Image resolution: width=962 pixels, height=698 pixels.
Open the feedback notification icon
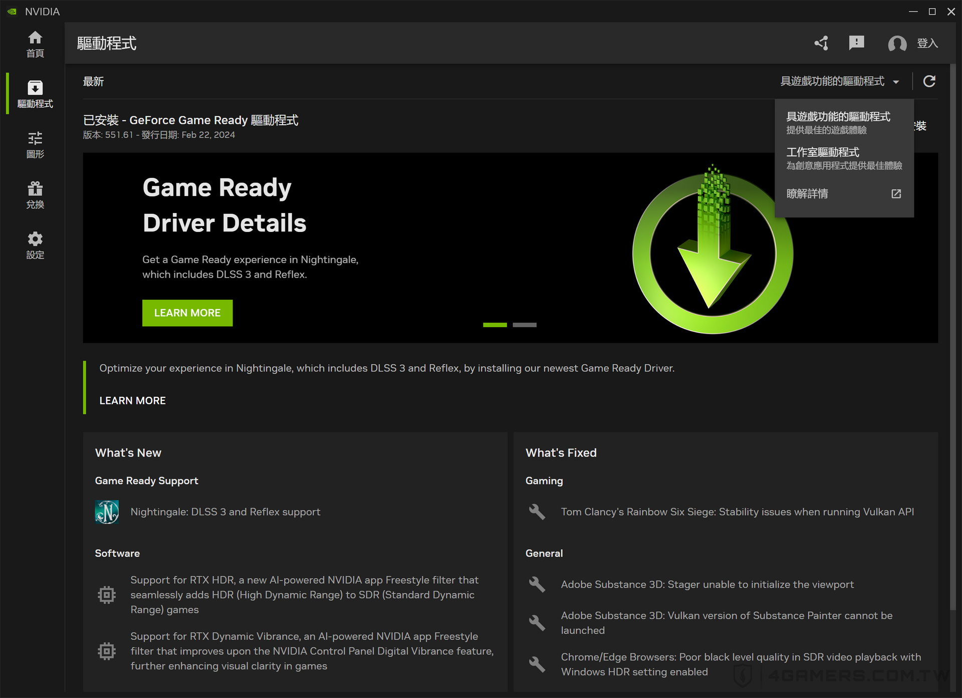pos(857,43)
